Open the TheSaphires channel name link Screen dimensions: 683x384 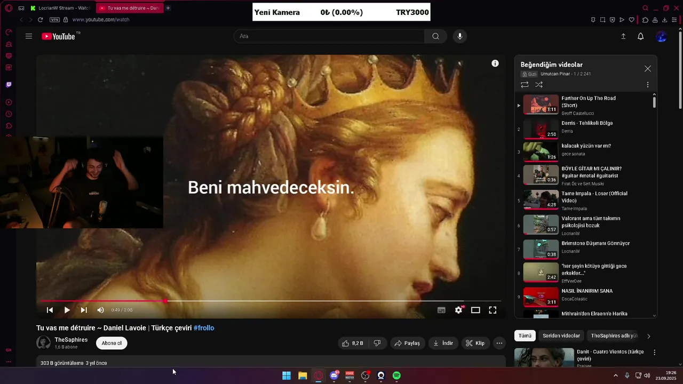tap(71, 340)
